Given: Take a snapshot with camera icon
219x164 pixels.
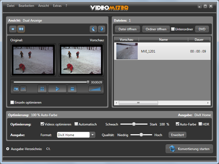Looking at the screenshot, I should tap(16, 89).
